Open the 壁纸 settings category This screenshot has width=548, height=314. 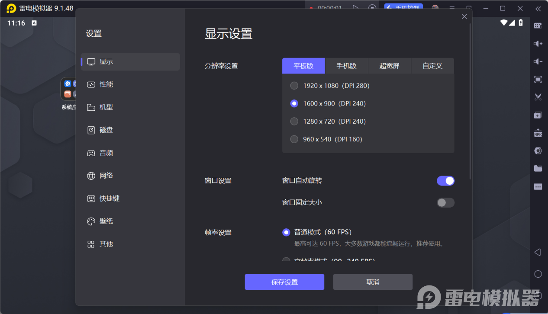[130, 221]
